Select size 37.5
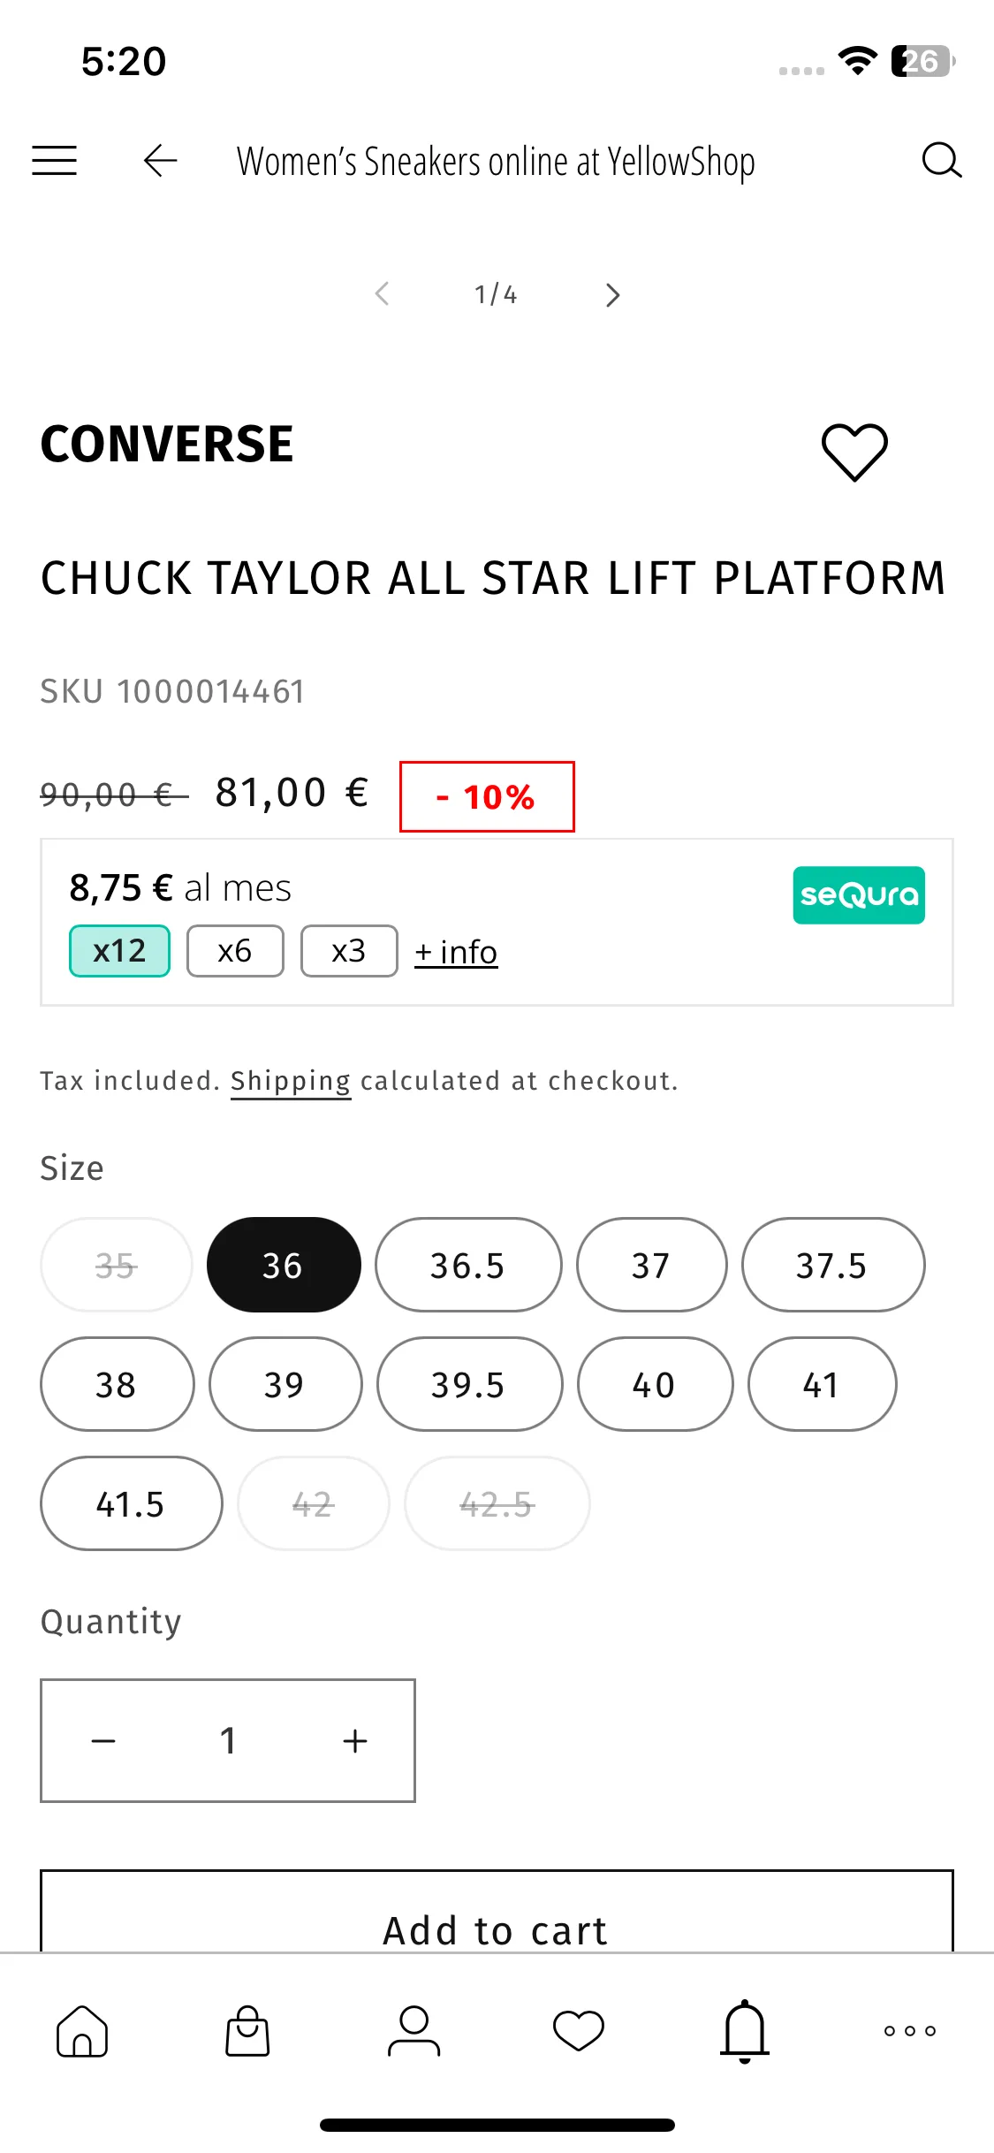Image resolution: width=994 pixels, height=2153 pixels. click(833, 1265)
